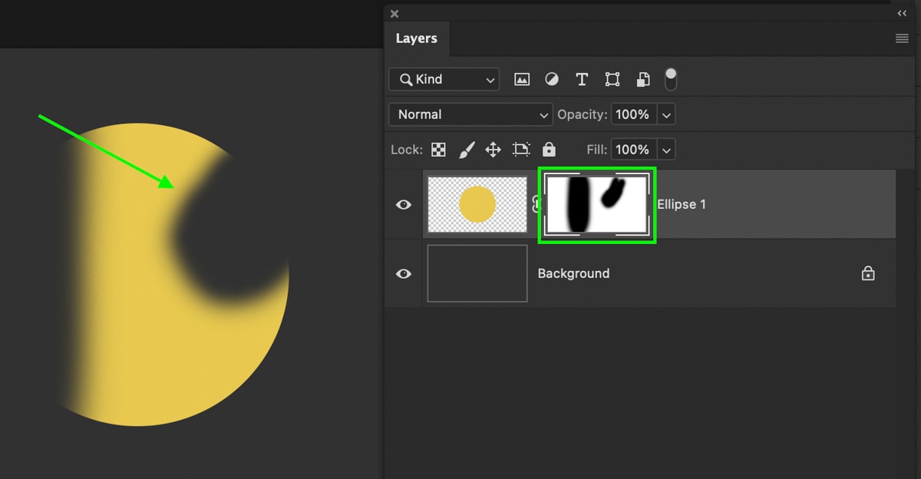Screen dimensions: 921x479
Task: Click link icon between Ellipse 1 thumbnails
Action: (x=536, y=204)
